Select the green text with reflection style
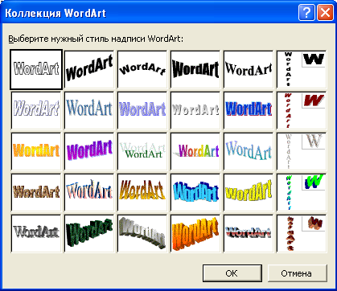 click(142, 151)
